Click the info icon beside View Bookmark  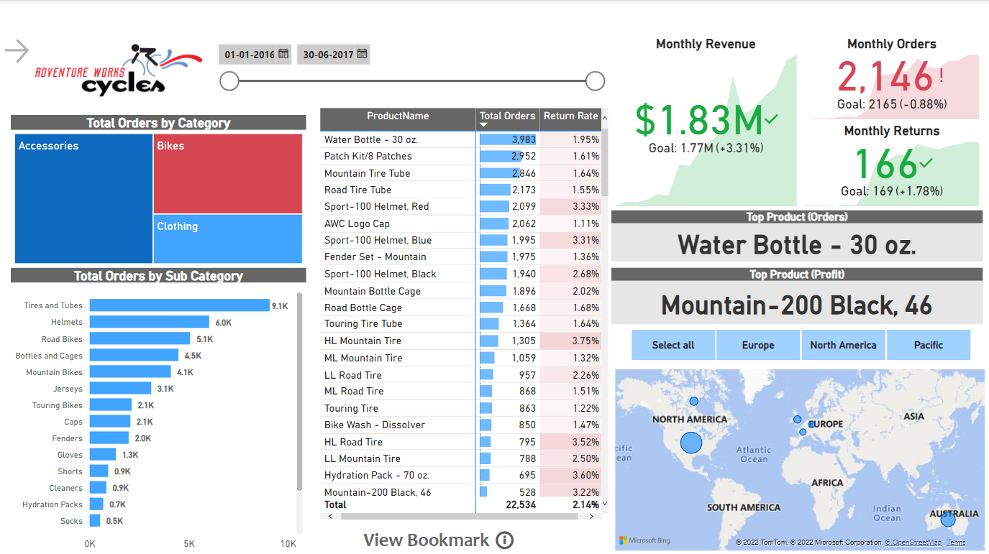click(505, 540)
